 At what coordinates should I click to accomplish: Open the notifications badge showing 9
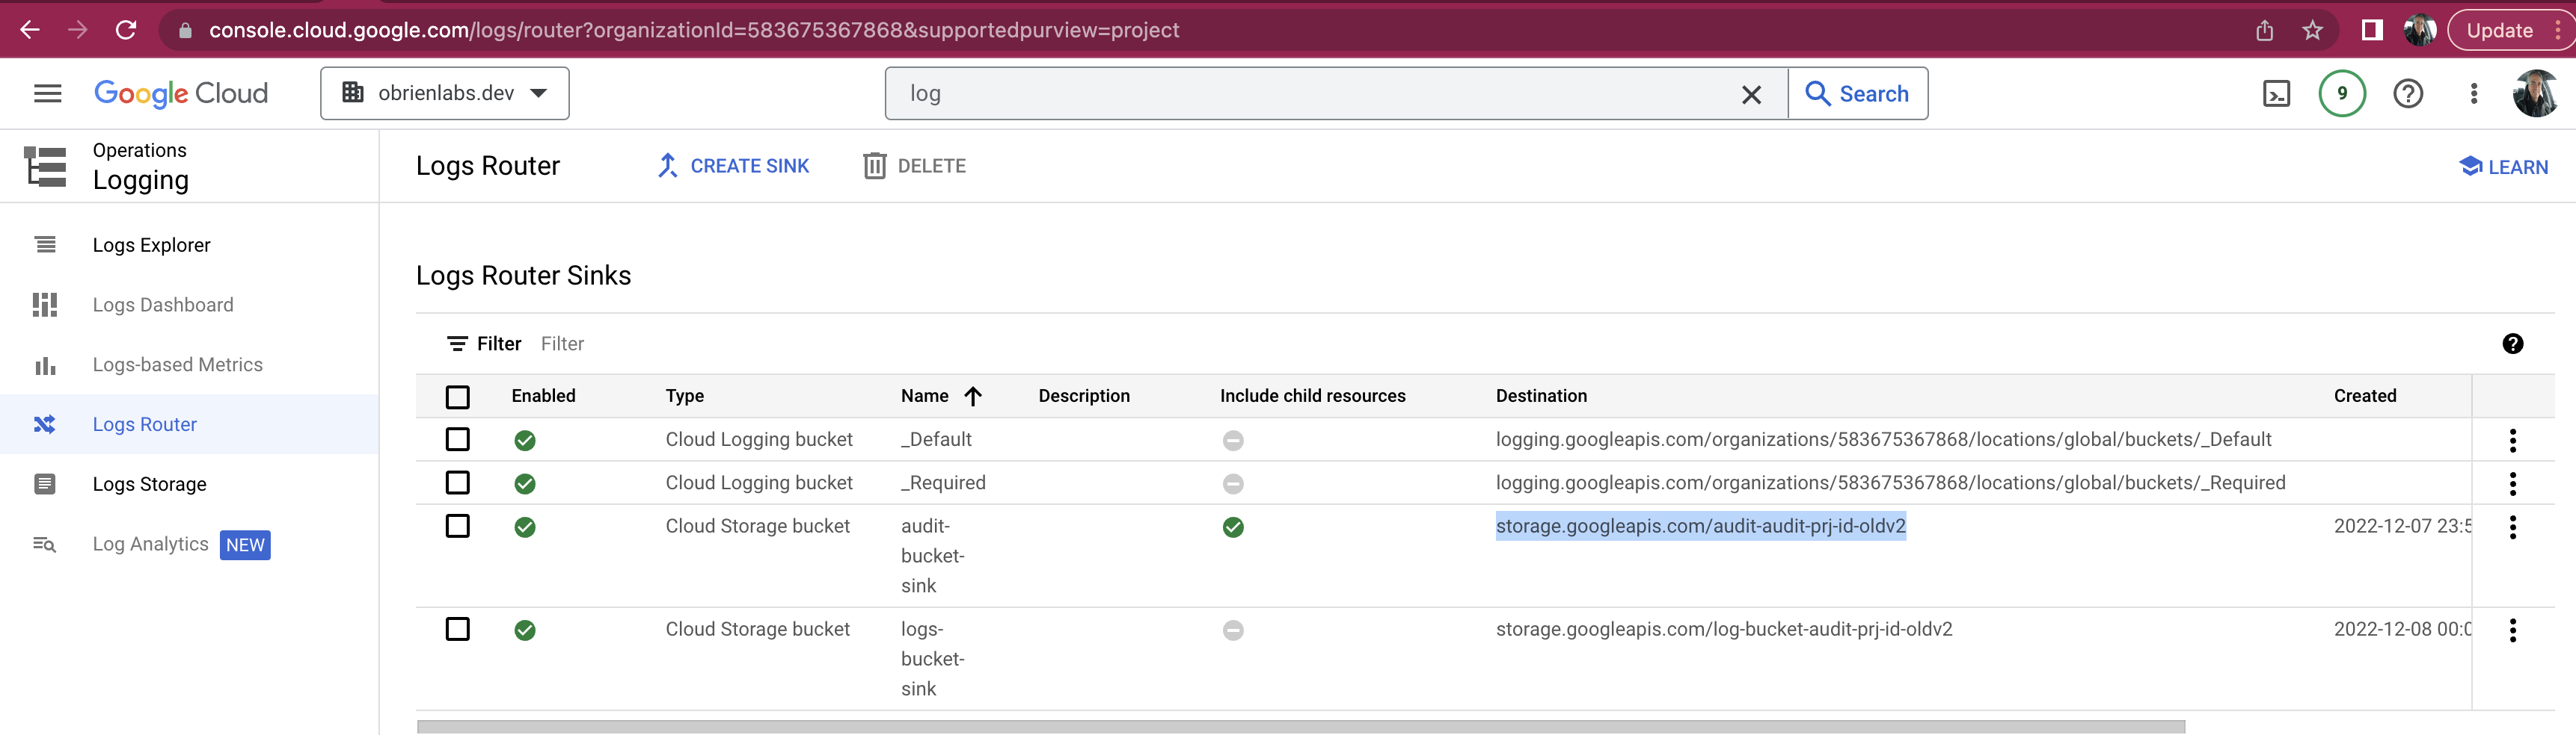2341,94
